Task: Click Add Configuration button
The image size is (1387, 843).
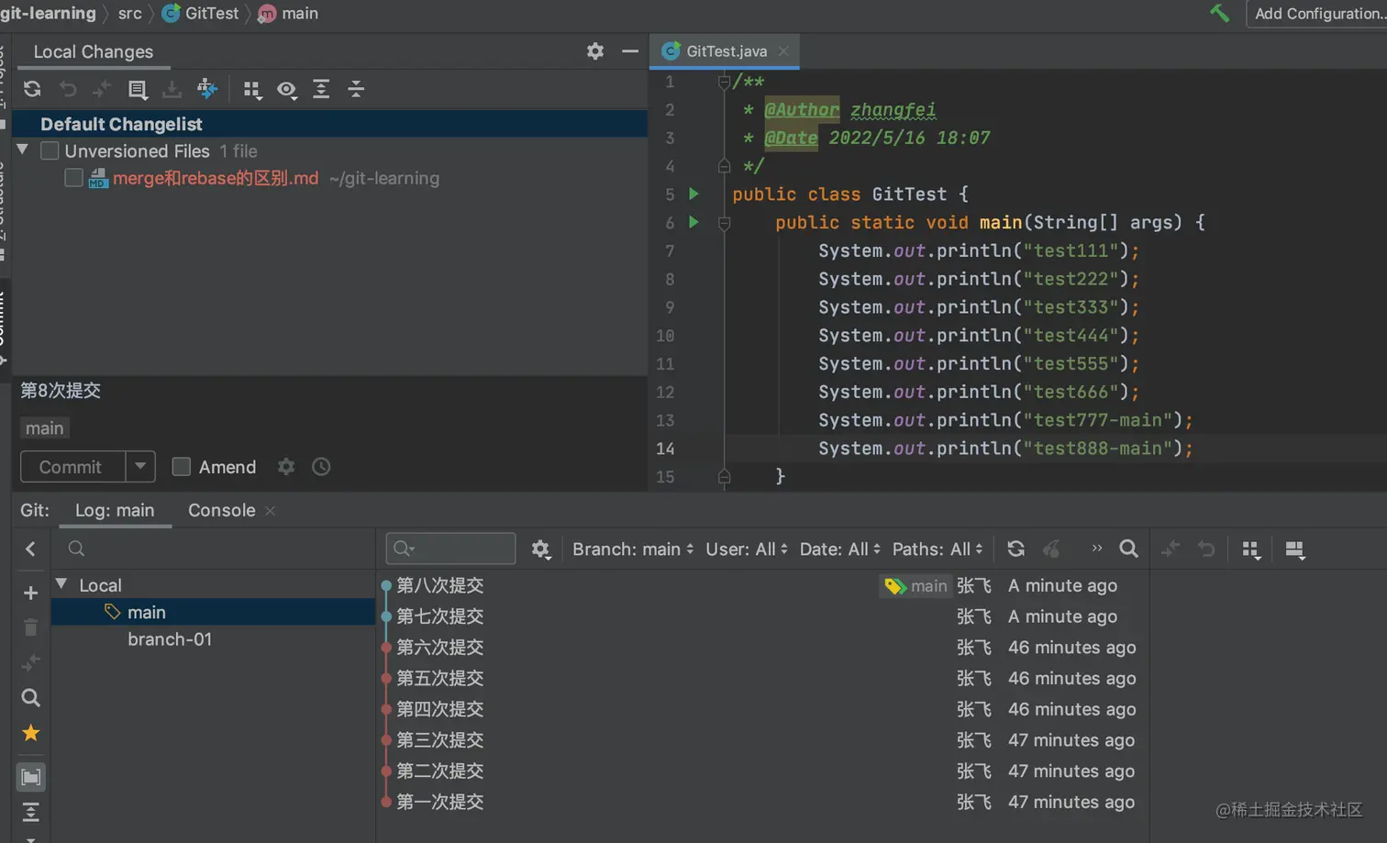Action: point(1317,13)
